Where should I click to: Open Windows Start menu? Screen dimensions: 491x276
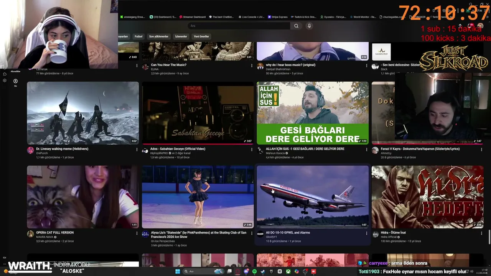178,271
